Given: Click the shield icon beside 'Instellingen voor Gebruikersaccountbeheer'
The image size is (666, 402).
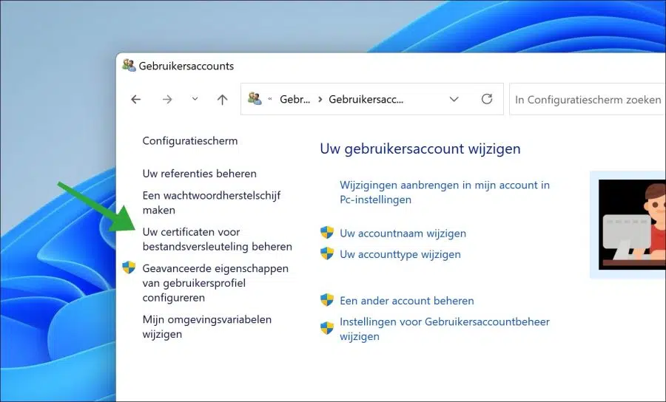Looking at the screenshot, I should (326, 328).
